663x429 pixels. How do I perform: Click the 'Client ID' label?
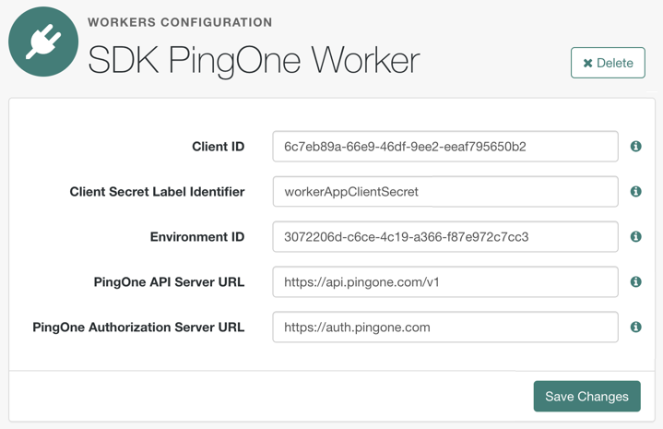tap(219, 147)
